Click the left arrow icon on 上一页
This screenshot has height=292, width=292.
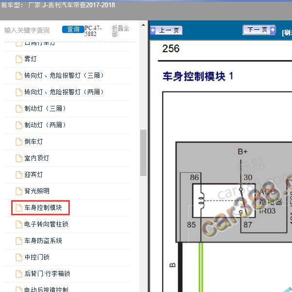click(153, 31)
